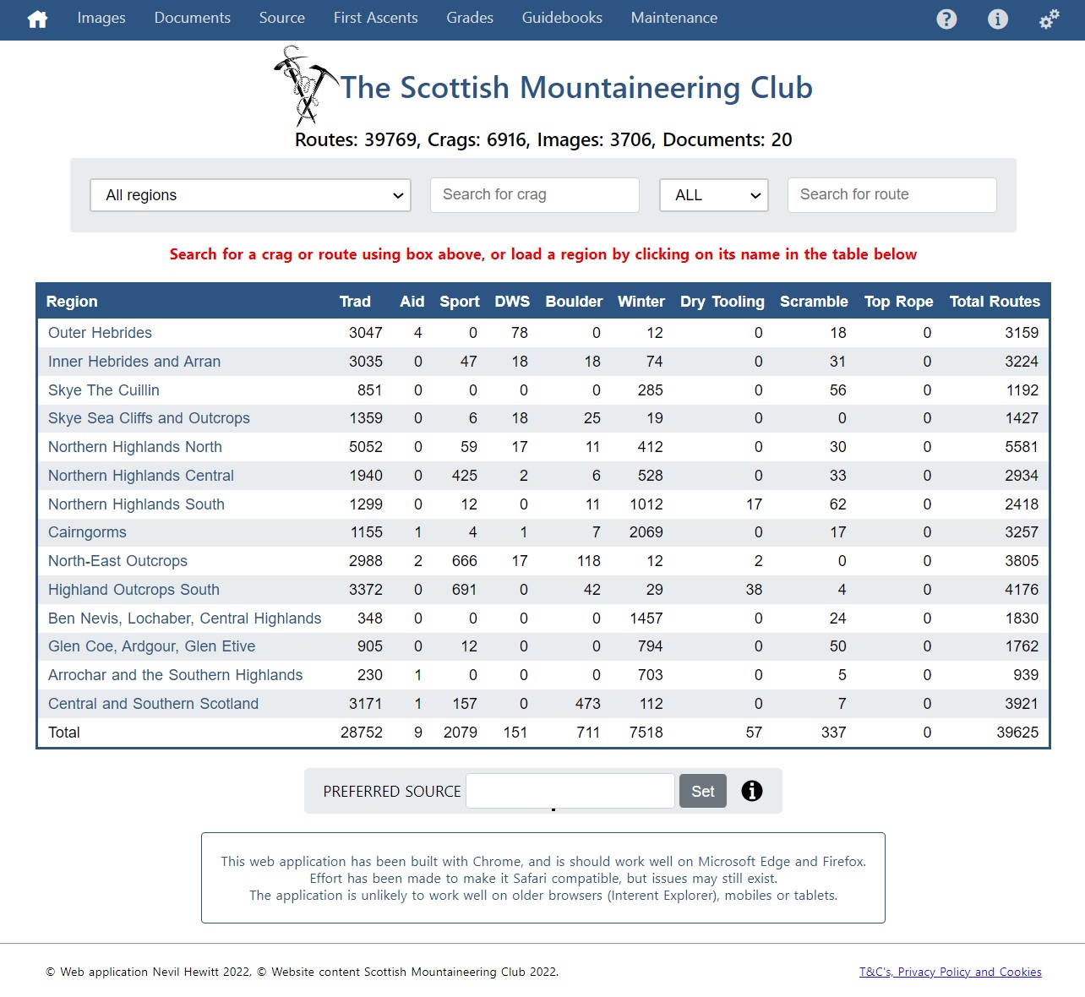Click Highland Outcrops South Sport 691

(x=465, y=590)
